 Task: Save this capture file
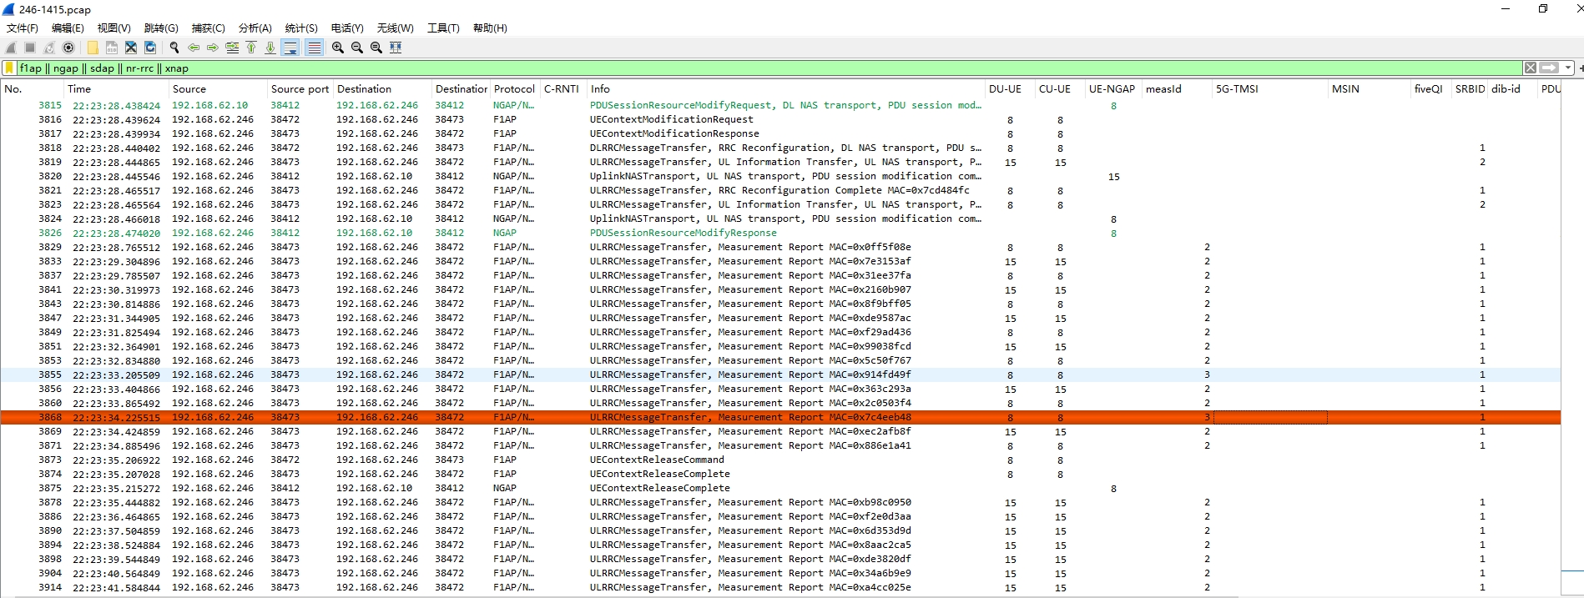[112, 48]
